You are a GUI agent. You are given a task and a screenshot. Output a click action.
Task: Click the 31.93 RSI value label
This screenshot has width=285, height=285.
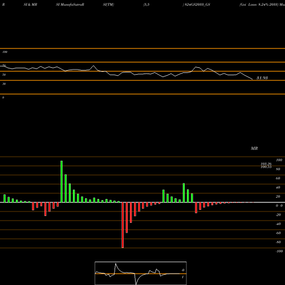(x=262, y=78)
